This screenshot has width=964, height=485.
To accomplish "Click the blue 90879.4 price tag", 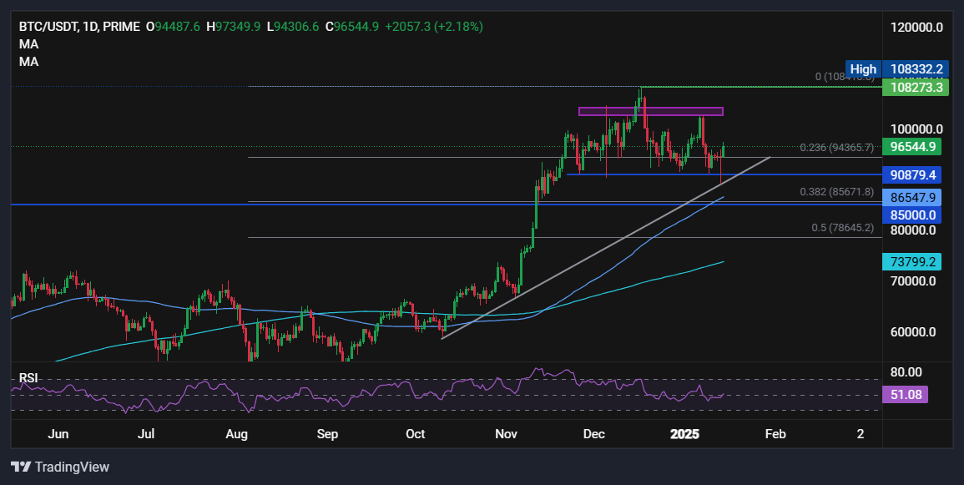I will point(911,175).
